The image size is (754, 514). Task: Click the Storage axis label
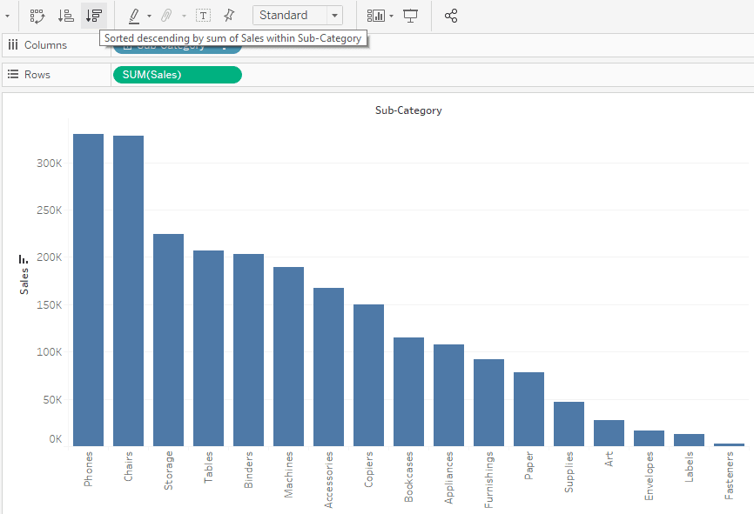pyautogui.click(x=168, y=471)
